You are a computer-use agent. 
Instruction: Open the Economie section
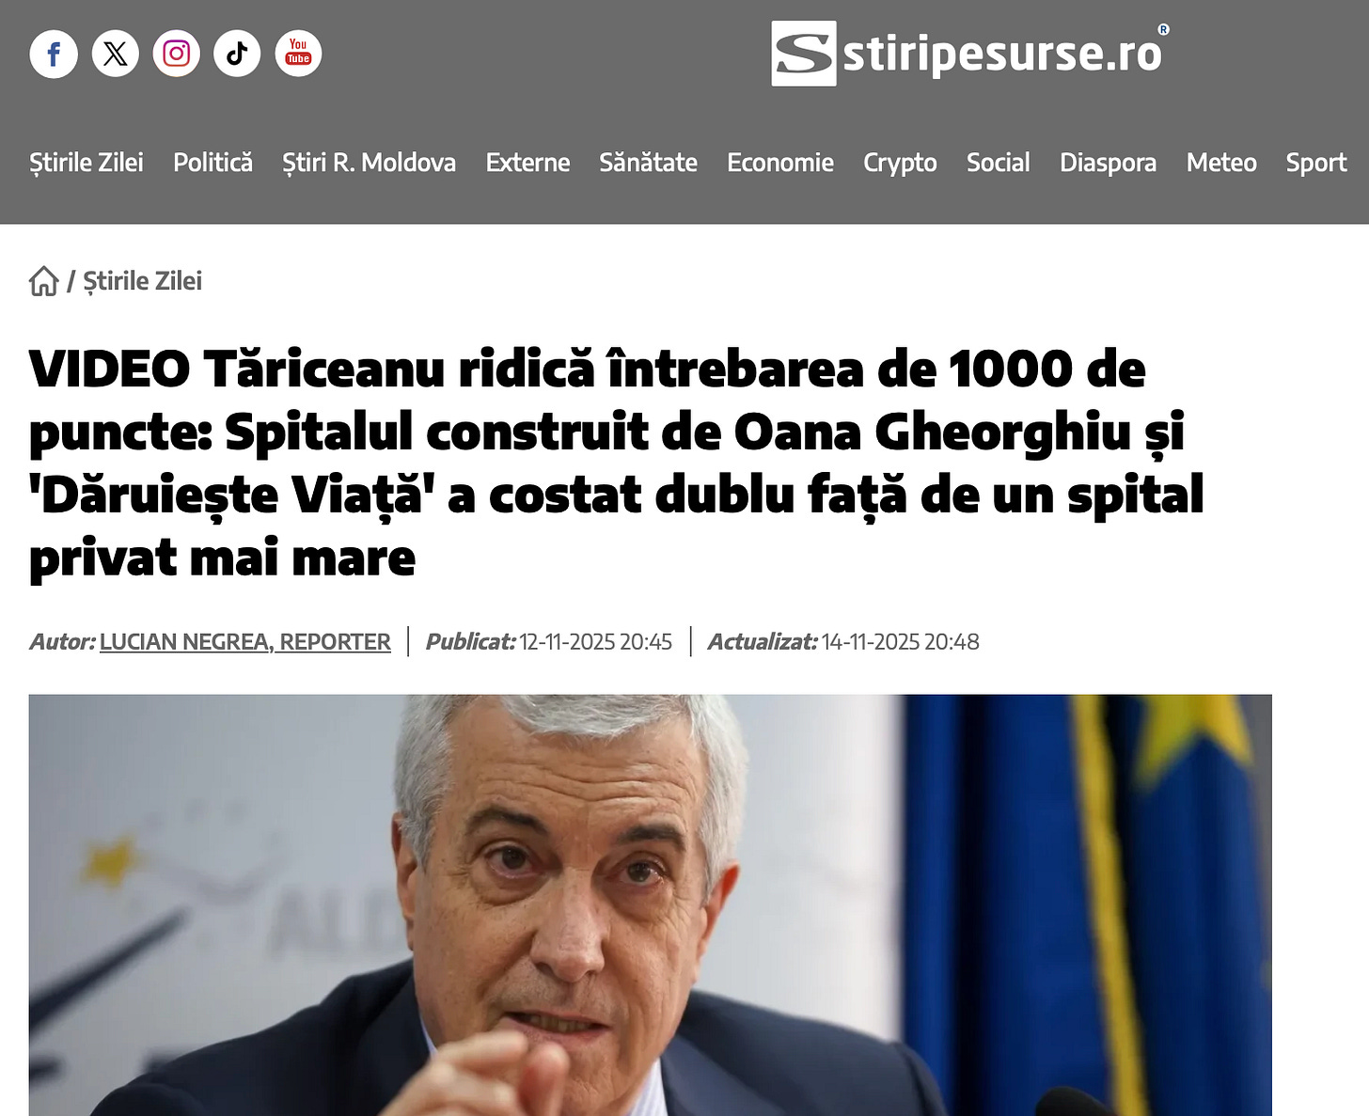[780, 163]
